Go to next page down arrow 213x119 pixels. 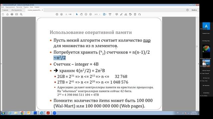point(61,14)
